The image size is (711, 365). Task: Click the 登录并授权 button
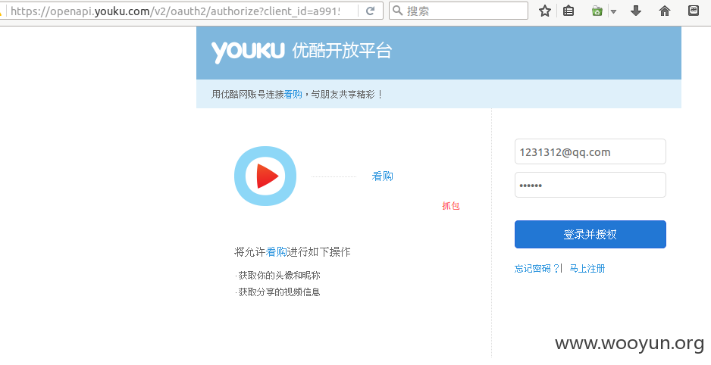(590, 235)
